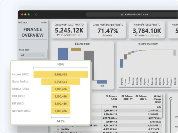The height and width of the screenshot is (133, 178).
Task: Click the table's vertical scrollbar
Action: [x=163, y=106]
